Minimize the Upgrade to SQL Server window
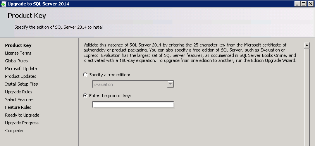Viewport: 315px width, 146px height. pos(298,4)
